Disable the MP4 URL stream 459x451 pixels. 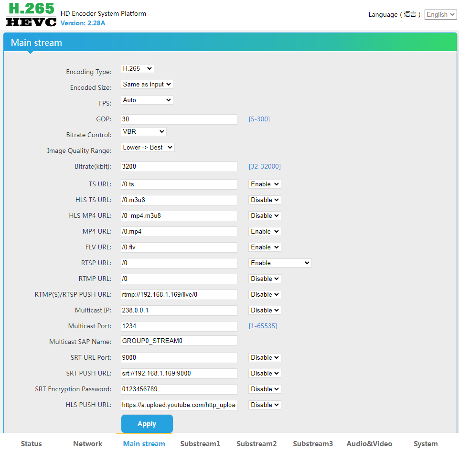pos(264,231)
